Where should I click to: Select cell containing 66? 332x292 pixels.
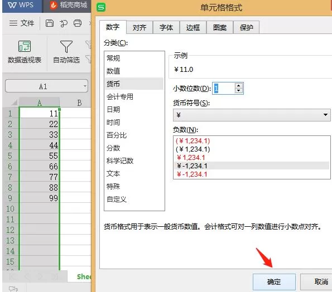click(x=40, y=166)
